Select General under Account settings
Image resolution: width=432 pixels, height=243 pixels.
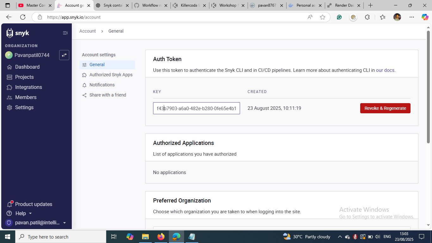pos(97,65)
